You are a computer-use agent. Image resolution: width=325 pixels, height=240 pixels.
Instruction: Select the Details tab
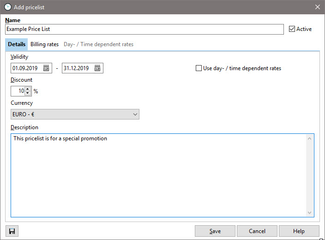17,45
